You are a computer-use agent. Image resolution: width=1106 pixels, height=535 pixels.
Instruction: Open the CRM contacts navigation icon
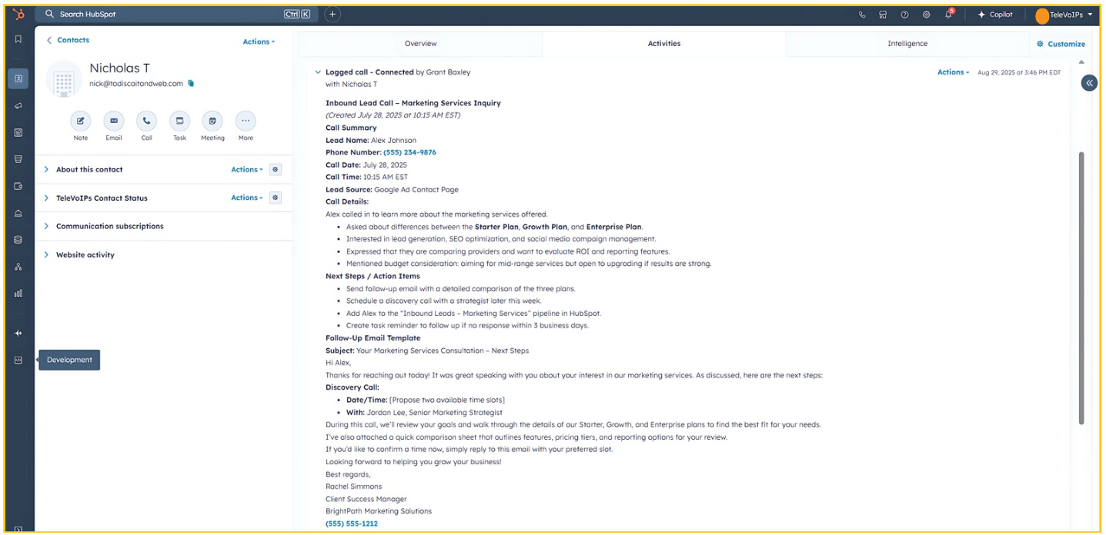(18, 78)
